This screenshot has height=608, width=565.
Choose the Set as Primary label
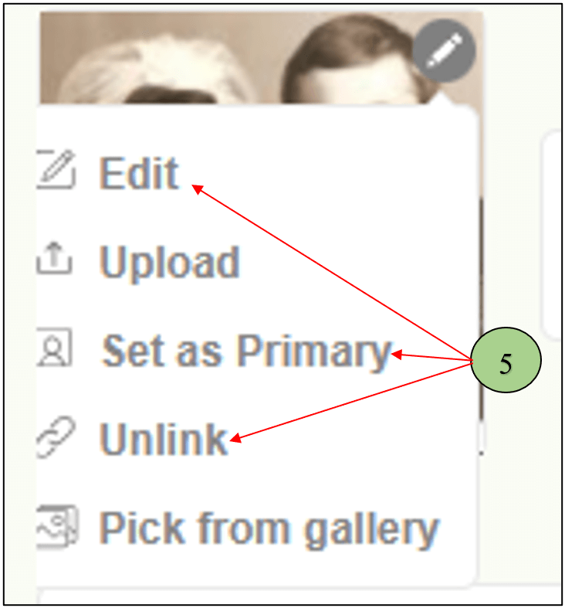pos(247,352)
